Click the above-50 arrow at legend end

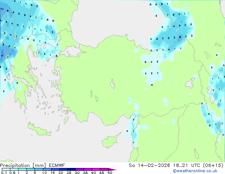click(x=112, y=169)
